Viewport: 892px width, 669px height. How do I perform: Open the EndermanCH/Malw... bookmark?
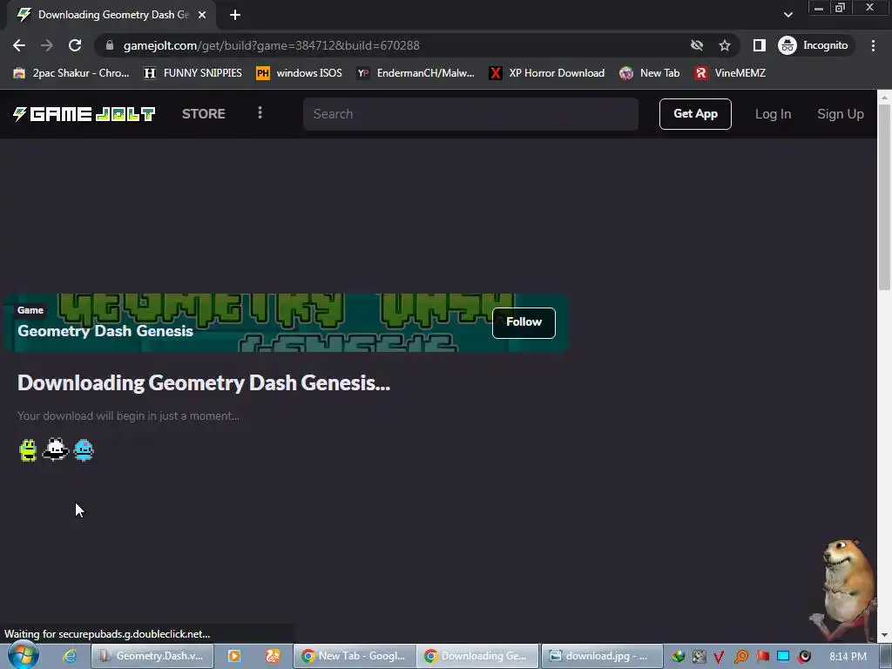pos(416,73)
